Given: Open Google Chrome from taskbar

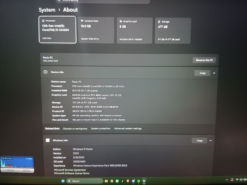Looking at the screenshot, I should tap(112, 181).
